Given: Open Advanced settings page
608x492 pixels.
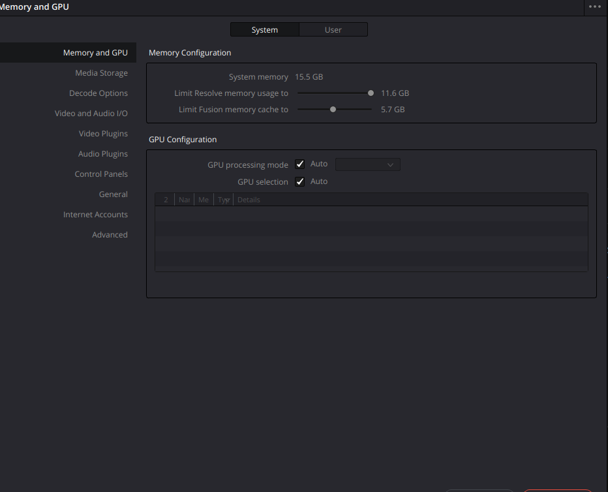Looking at the screenshot, I should pos(110,234).
